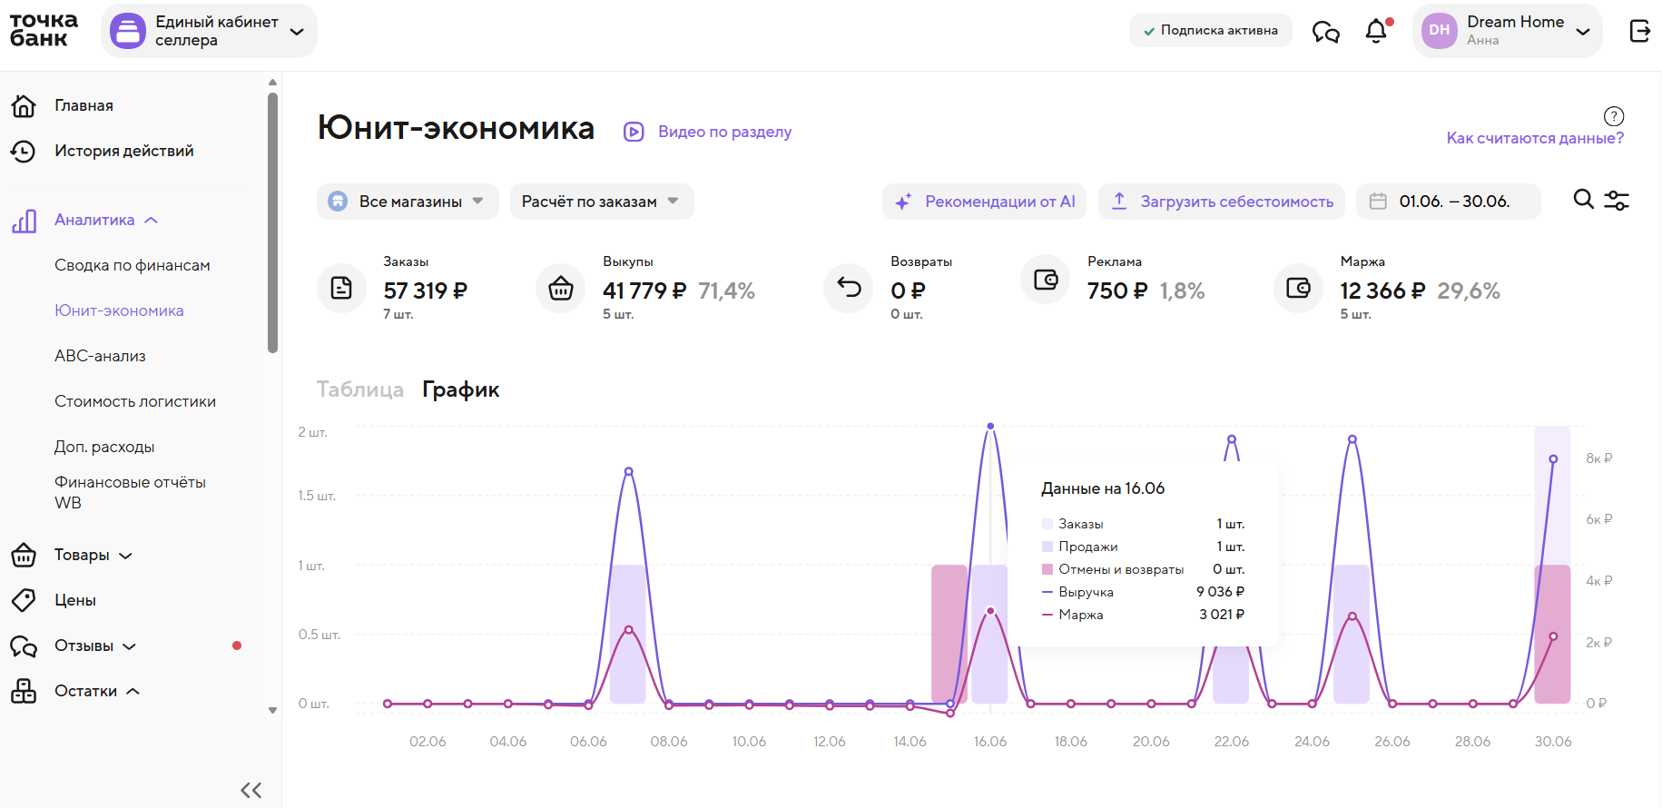
Task: Open История действий
Action: [x=124, y=151]
